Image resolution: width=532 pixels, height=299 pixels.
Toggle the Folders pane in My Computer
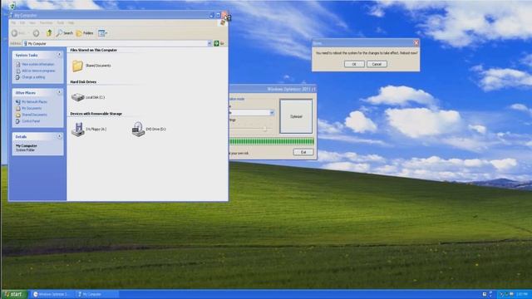point(85,33)
